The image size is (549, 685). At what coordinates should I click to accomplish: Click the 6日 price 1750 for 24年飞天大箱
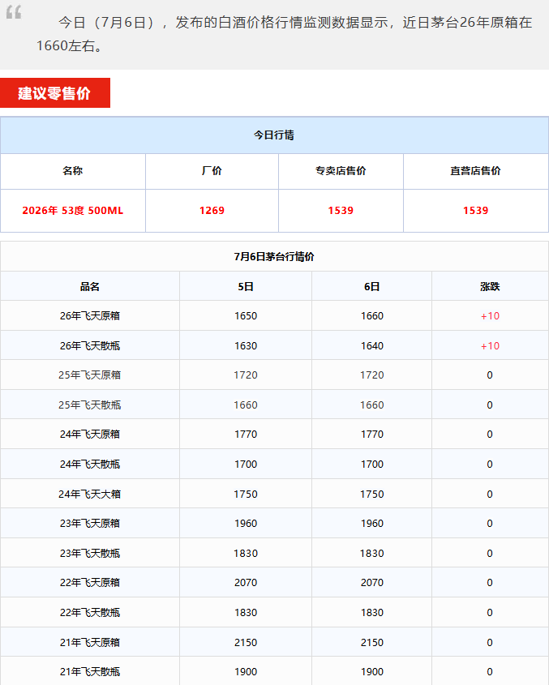click(x=372, y=494)
